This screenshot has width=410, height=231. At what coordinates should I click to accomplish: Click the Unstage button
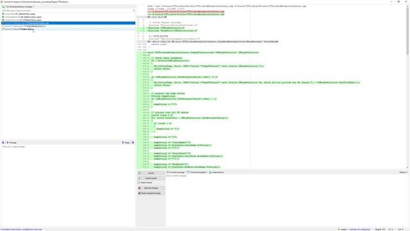pyautogui.click(x=12, y=142)
